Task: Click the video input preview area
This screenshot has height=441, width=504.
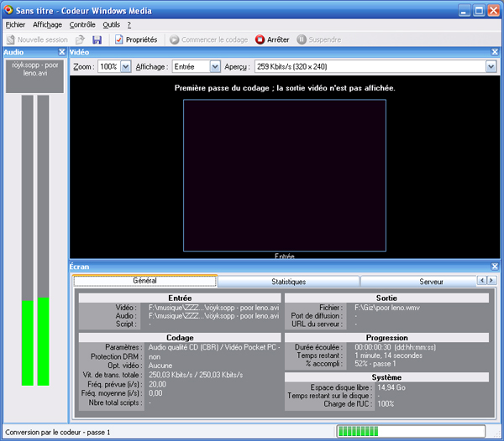Action: click(x=285, y=175)
